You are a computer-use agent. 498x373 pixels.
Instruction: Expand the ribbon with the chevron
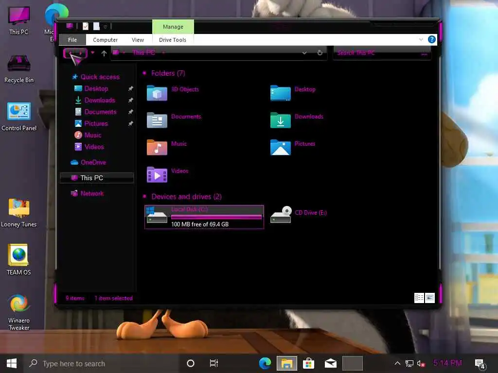421,40
